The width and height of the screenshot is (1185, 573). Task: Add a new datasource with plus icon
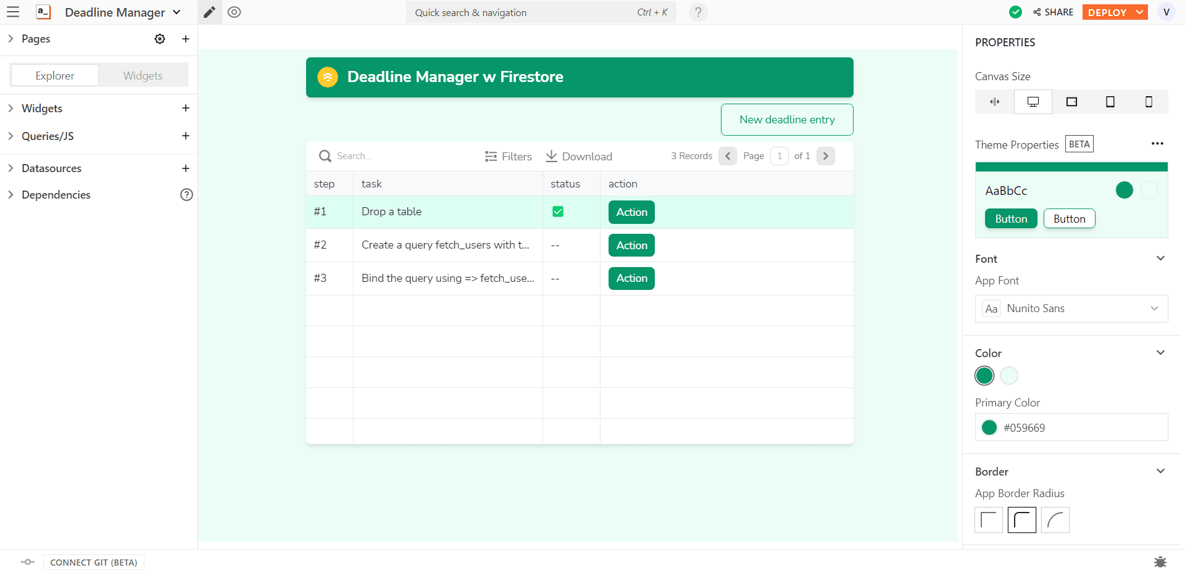pyautogui.click(x=185, y=168)
